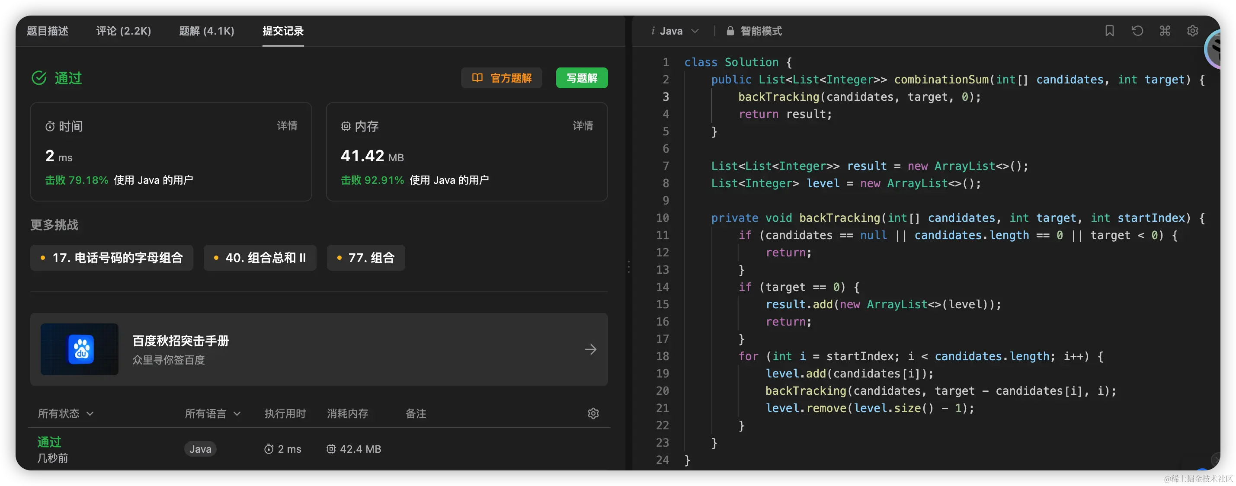The width and height of the screenshot is (1236, 486).
Task: Click the reset code icon
Action: [1137, 31]
